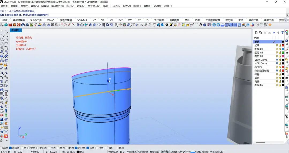
Task: Toggle 物件锁点 in the status bar
Action: tap(143, 152)
